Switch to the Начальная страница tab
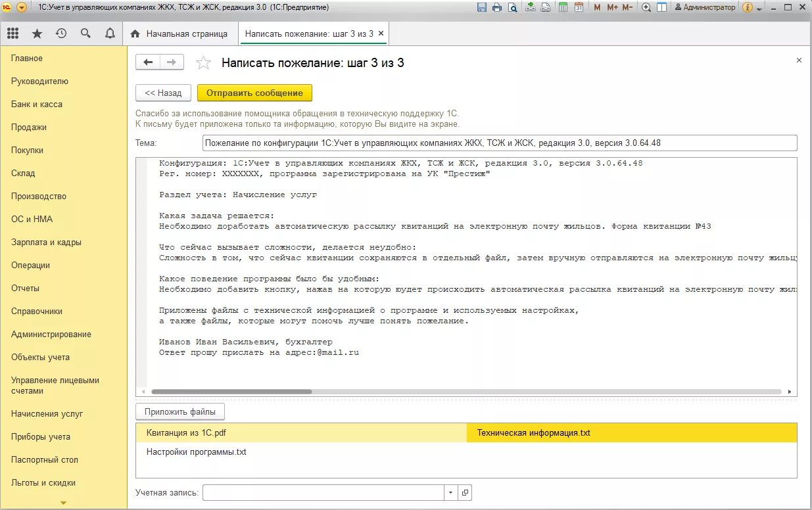Screen dimensions: 812x510 click(179, 34)
